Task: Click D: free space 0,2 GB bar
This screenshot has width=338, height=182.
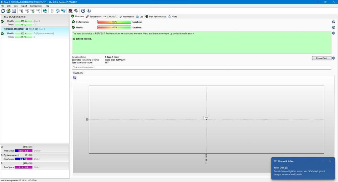Action: 24,159
